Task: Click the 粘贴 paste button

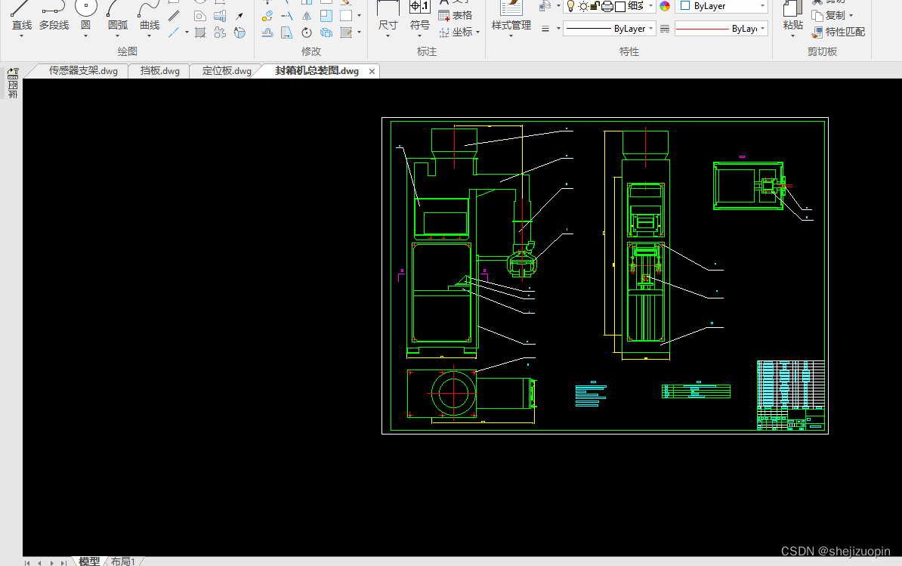Action: point(792,16)
